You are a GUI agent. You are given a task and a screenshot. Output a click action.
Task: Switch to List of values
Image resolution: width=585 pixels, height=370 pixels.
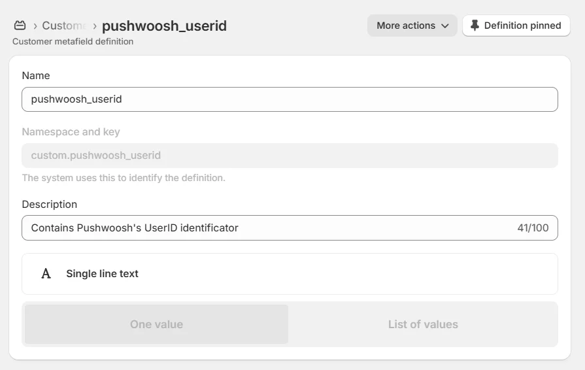coord(423,324)
